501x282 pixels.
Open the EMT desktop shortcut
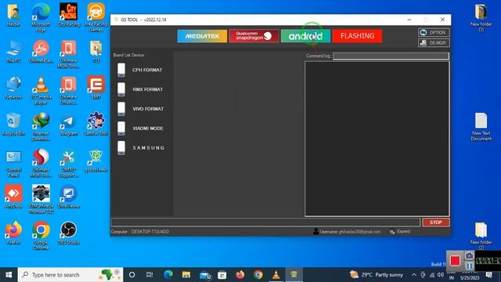[96, 88]
